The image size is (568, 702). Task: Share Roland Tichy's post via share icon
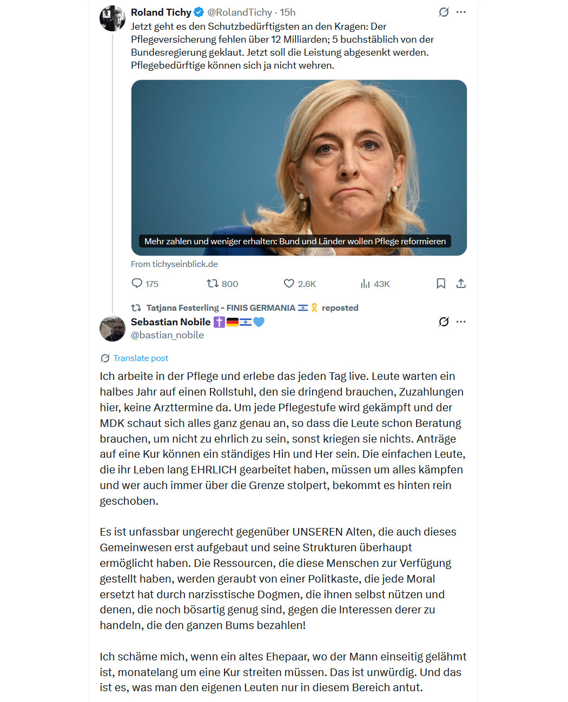[x=461, y=284]
